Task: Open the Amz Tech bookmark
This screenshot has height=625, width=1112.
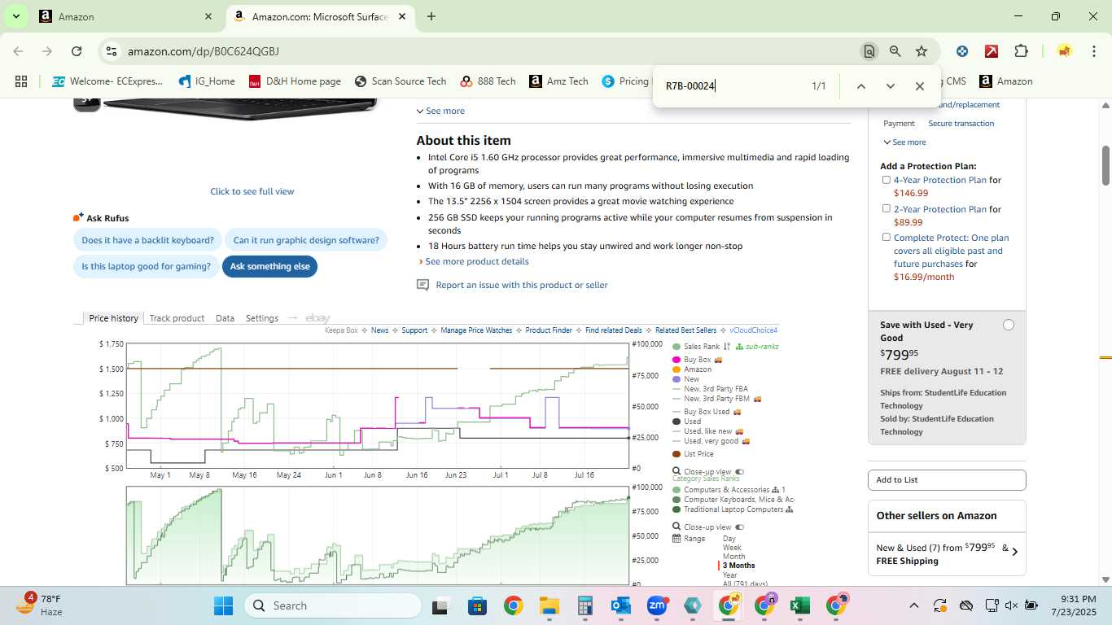Action: click(x=558, y=81)
